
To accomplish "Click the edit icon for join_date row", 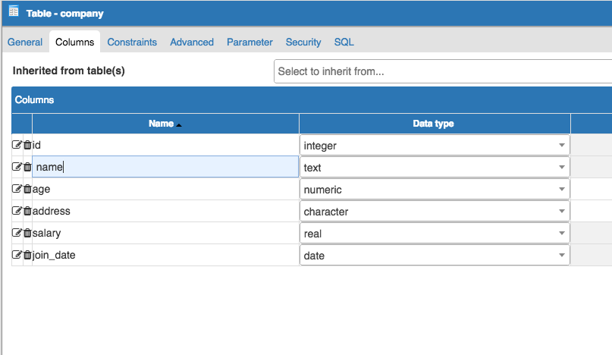I will (x=17, y=255).
